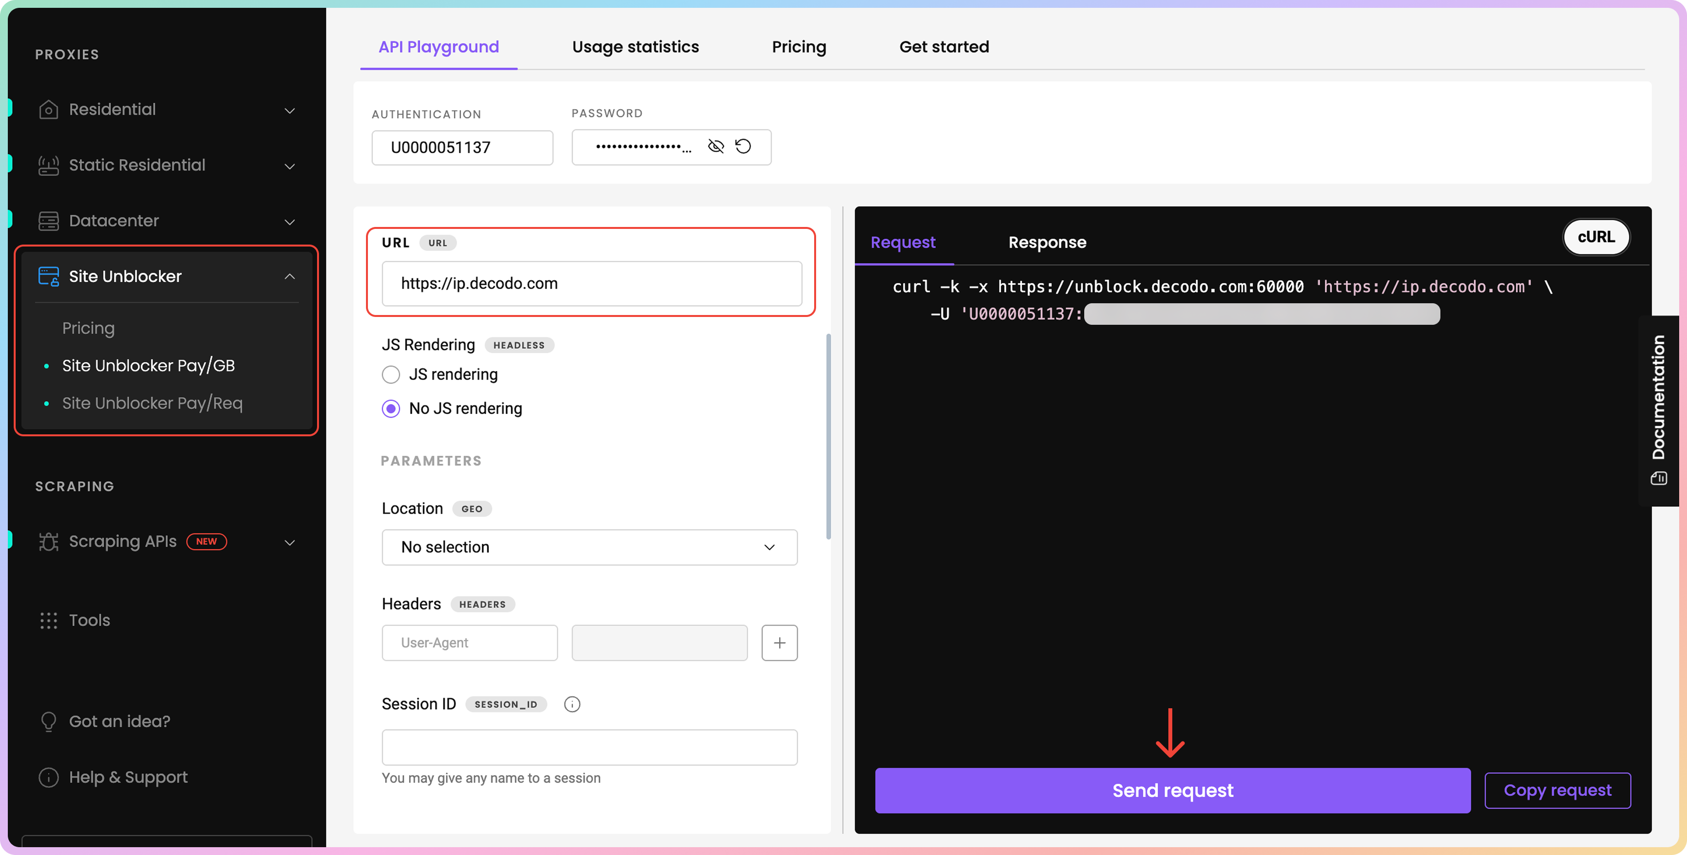1687x855 pixels.
Task: Click the regenerate password icon
Action: tap(743, 147)
